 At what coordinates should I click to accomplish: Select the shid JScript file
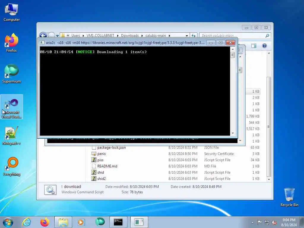point(100,172)
